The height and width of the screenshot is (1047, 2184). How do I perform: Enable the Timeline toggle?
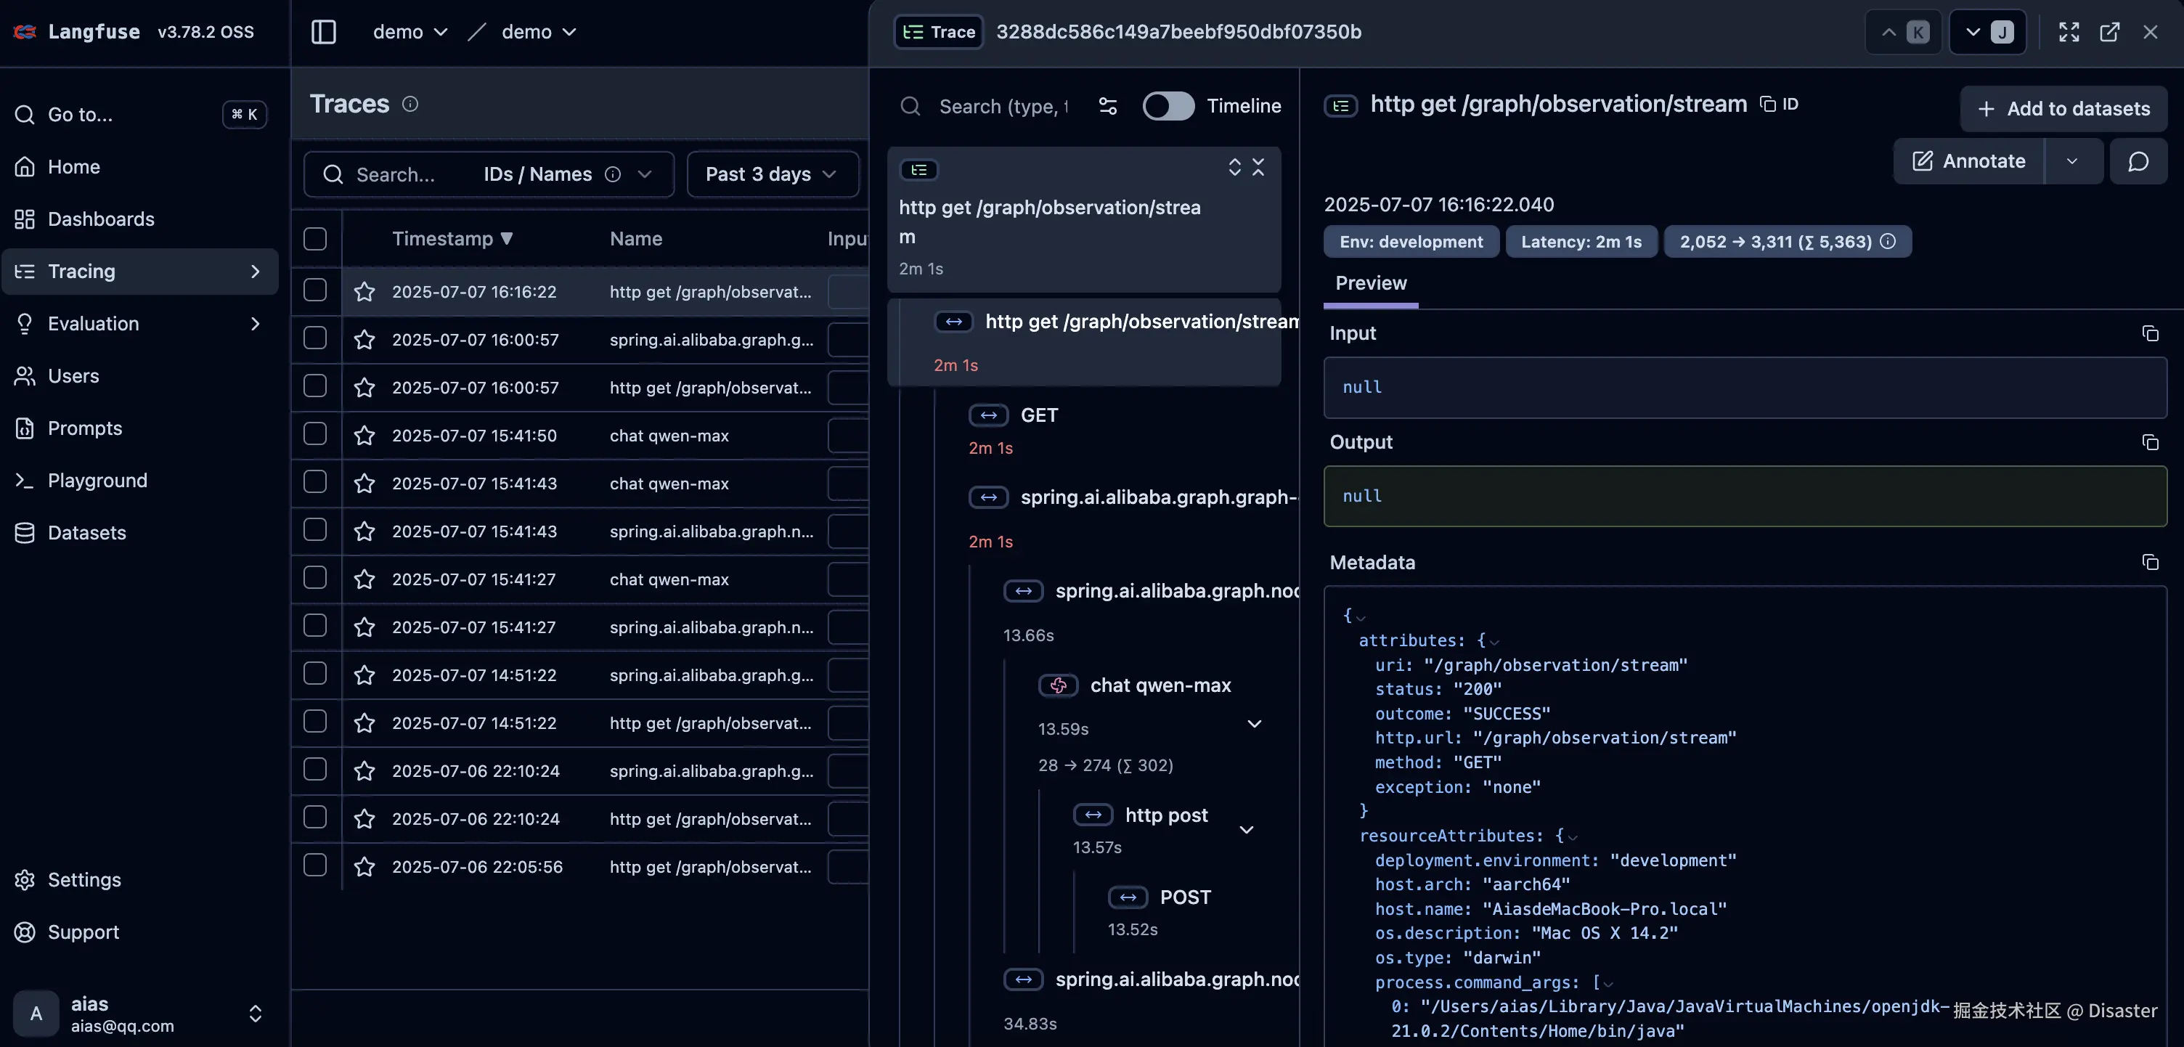click(1168, 106)
